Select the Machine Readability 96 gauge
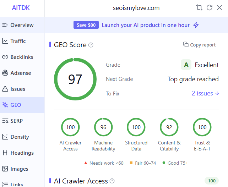The width and height of the screenshot is (228, 187). tap(103, 127)
